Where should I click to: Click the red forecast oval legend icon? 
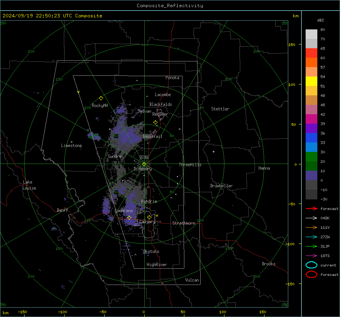point(311,274)
